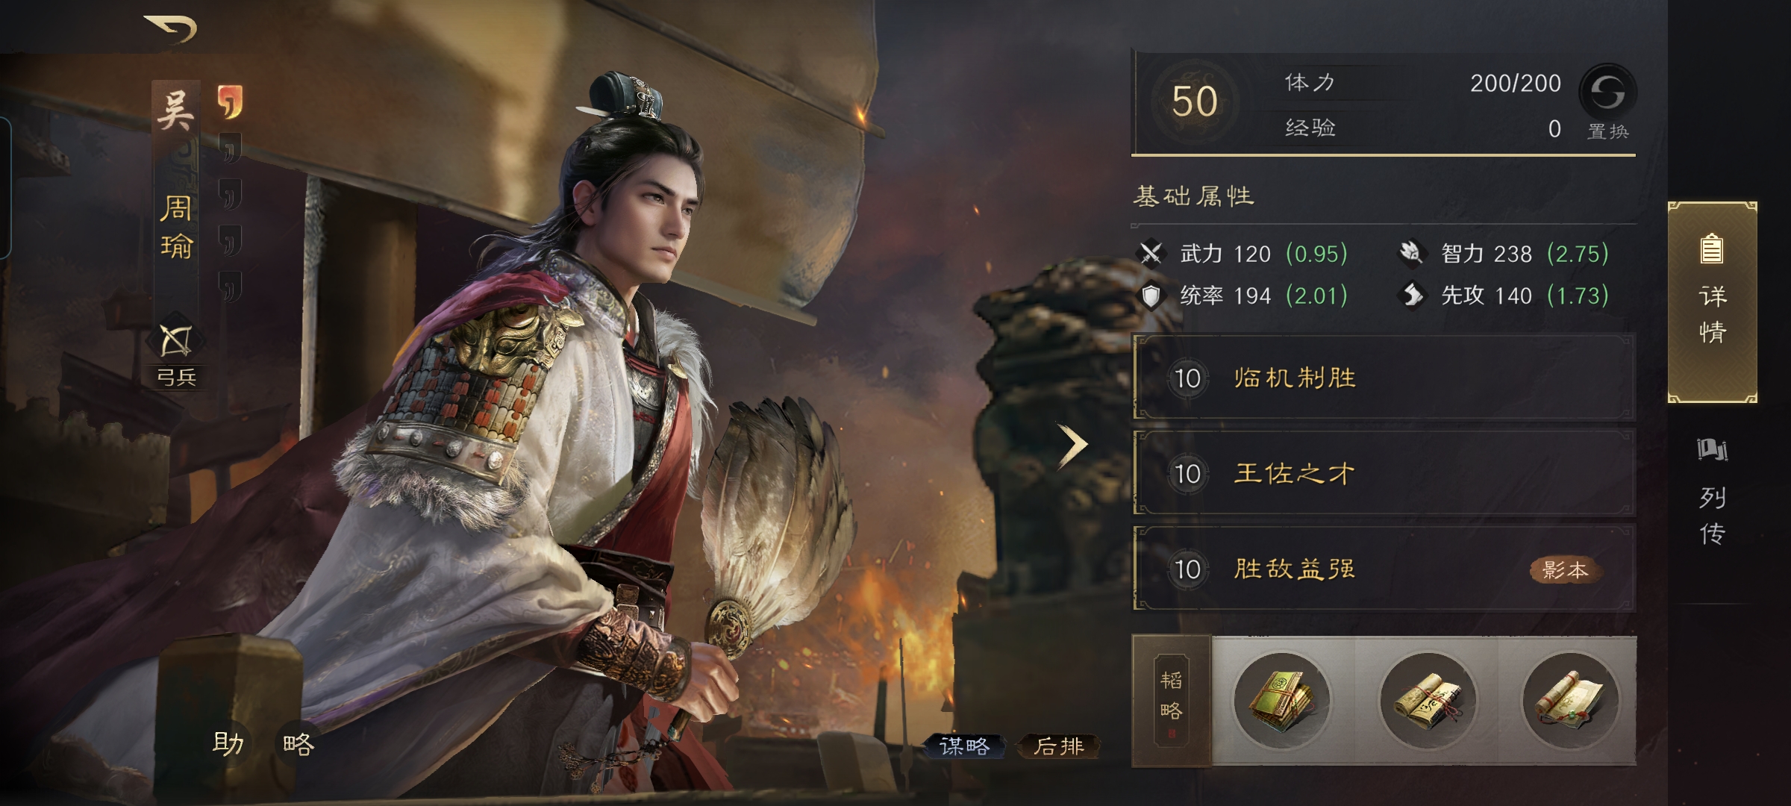The width and height of the screenshot is (1791, 806).
Task: Tap the 略 strategy icon
Action: pos(298,744)
